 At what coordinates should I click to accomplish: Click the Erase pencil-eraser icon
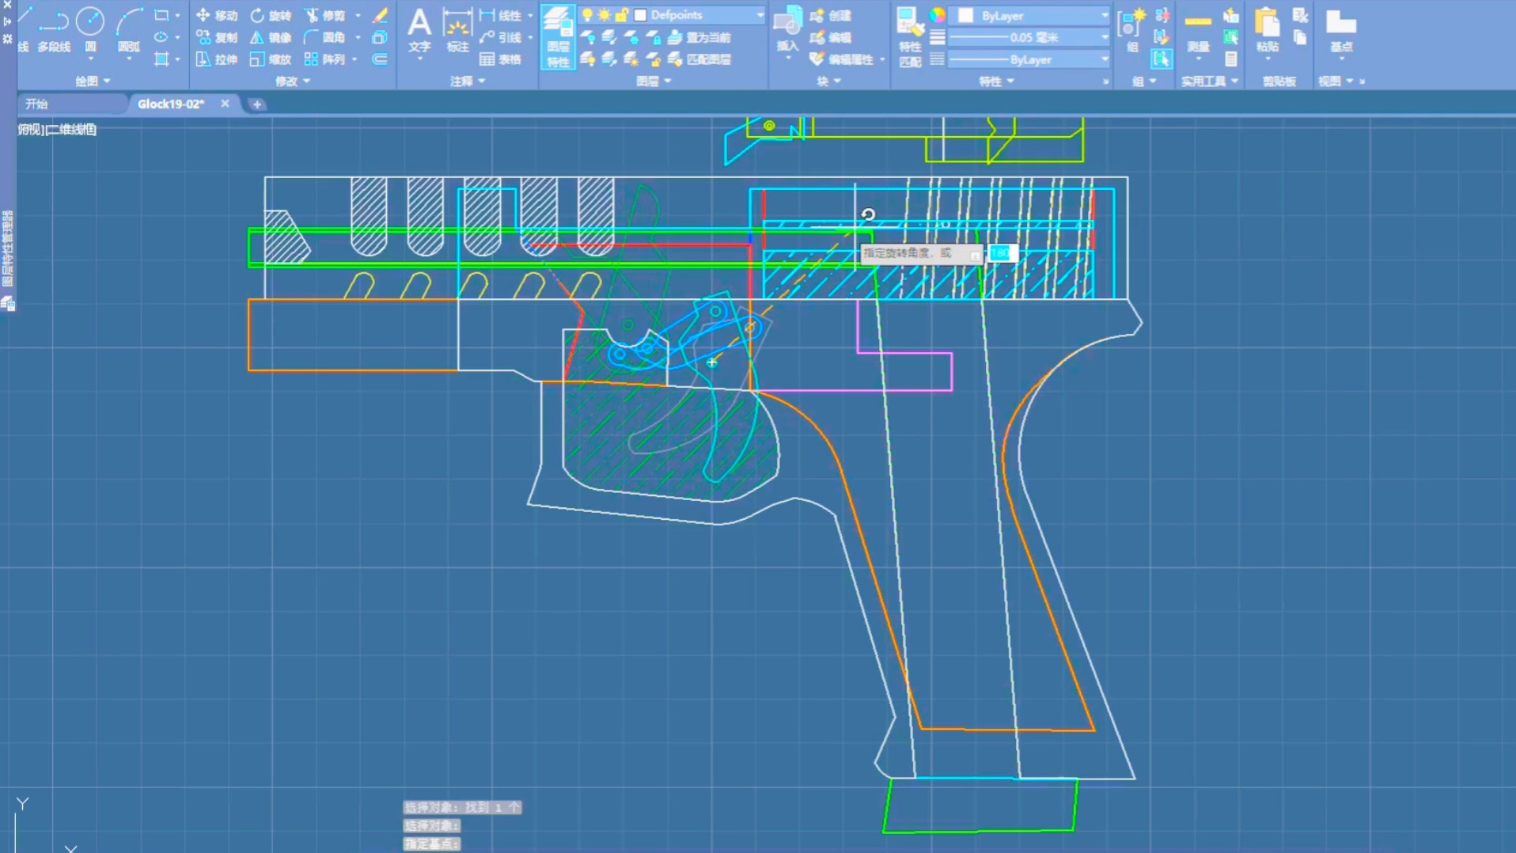pos(381,15)
